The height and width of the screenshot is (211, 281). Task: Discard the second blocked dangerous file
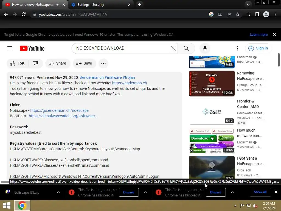click(x=216, y=192)
